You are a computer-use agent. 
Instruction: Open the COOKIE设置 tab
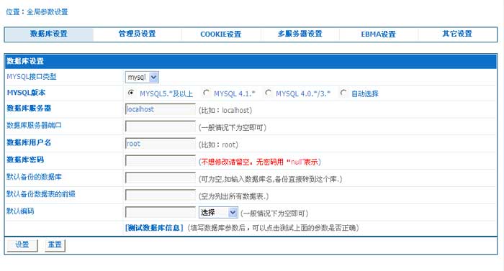pos(221,34)
